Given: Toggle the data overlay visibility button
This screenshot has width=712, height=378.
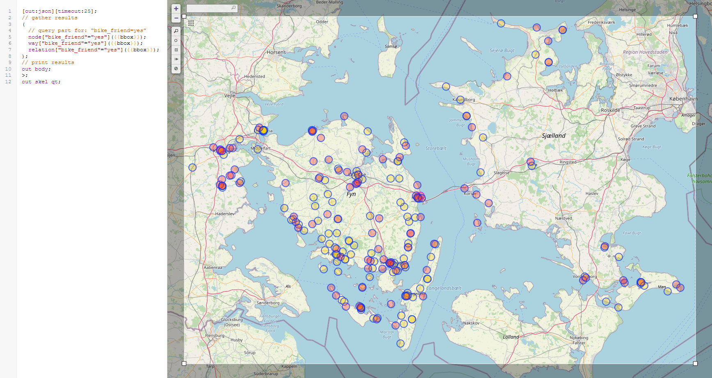Looking at the screenshot, I should point(176,69).
